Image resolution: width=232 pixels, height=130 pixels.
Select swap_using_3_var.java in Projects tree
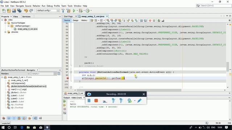[x=28, y=29]
